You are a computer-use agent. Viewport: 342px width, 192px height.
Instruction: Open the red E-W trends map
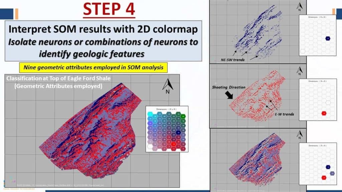tap(258, 96)
